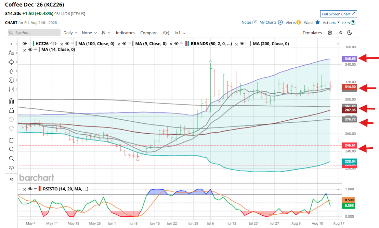Image resolution: width=379 pixels, height=228 pixels.
Task: Remove the RSISTO indicator pane
Action: pos(25,189)
